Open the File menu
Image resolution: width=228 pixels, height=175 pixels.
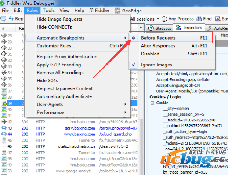5,11
